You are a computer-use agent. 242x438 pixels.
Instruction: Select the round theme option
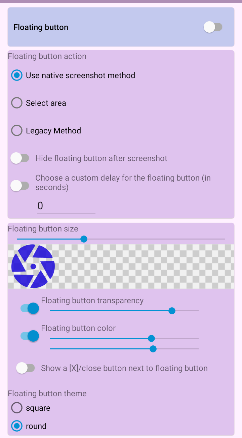(x=17, y=426)
